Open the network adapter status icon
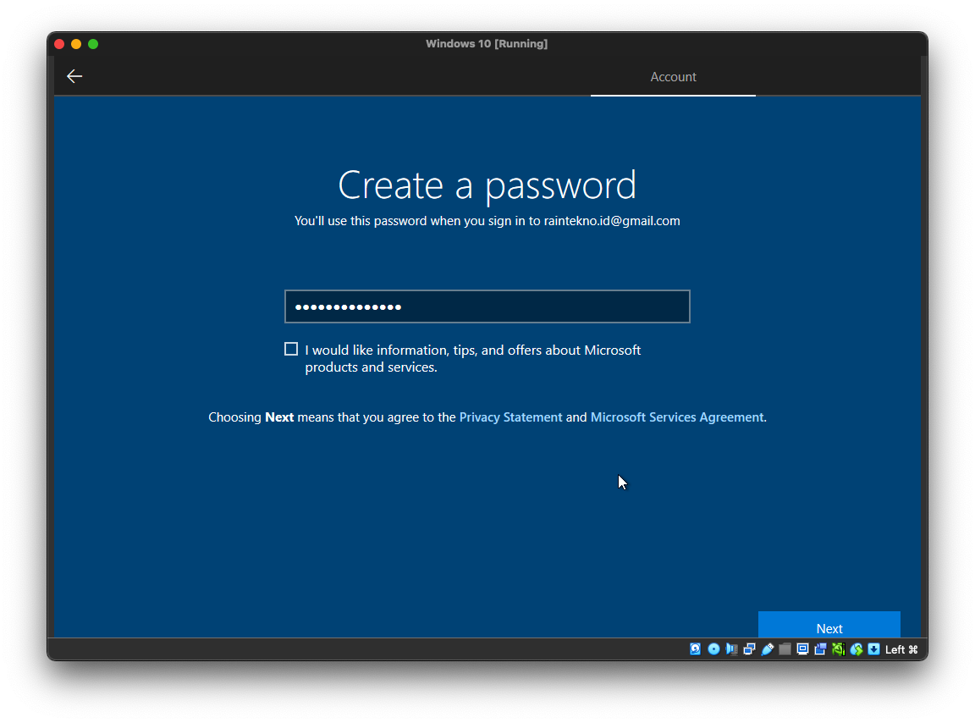The width and height of the screenshot is (975, 723). [750, 649]
